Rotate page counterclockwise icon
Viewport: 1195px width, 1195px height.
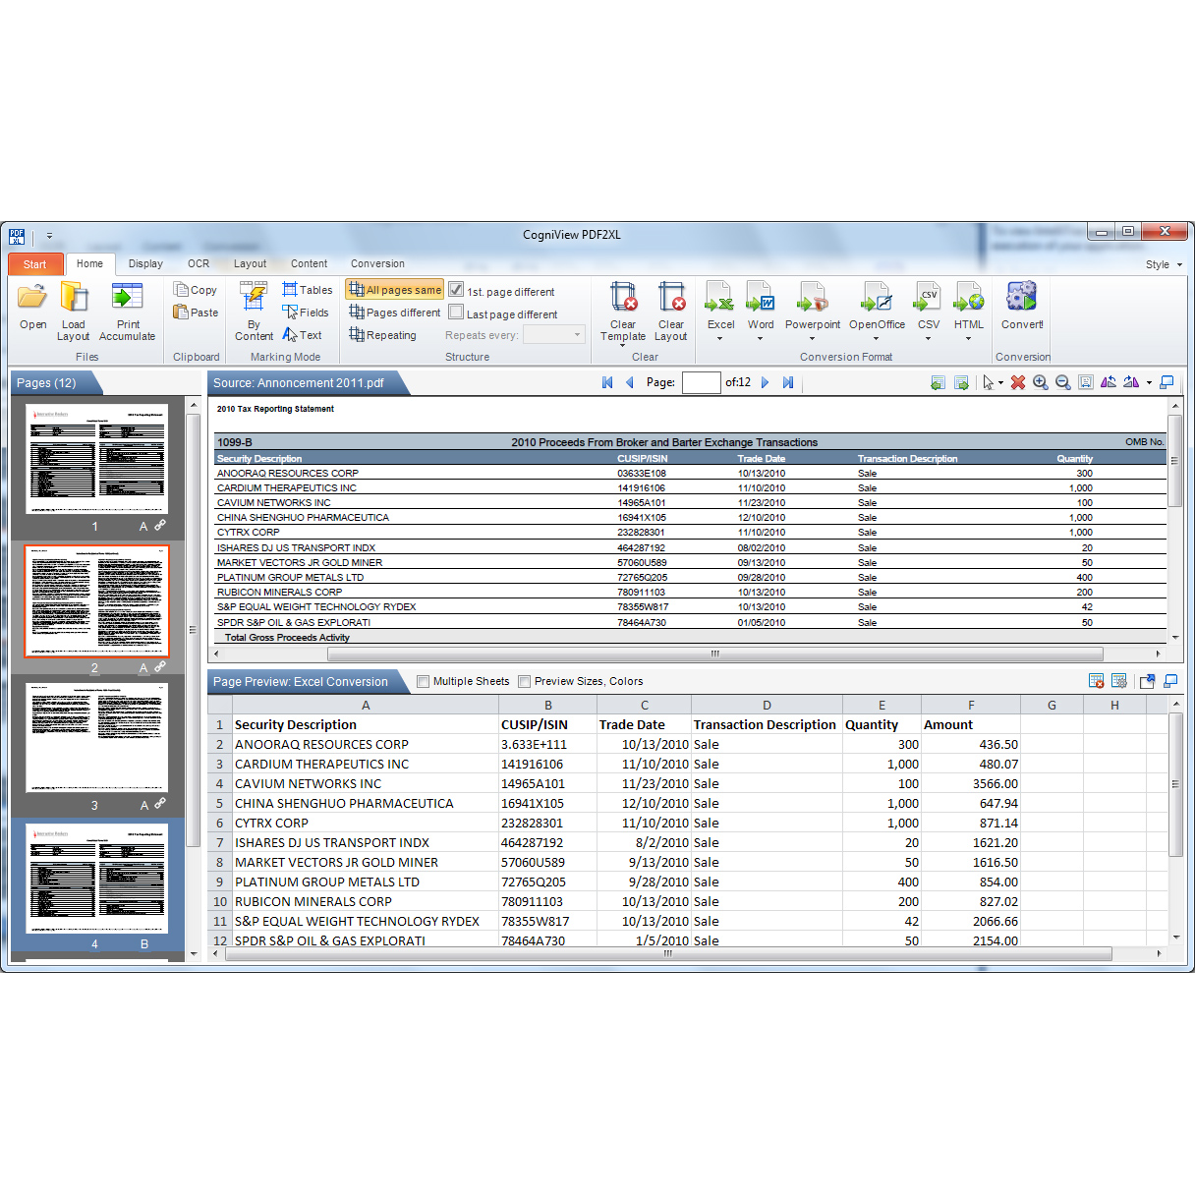[x=1109, y=382]
